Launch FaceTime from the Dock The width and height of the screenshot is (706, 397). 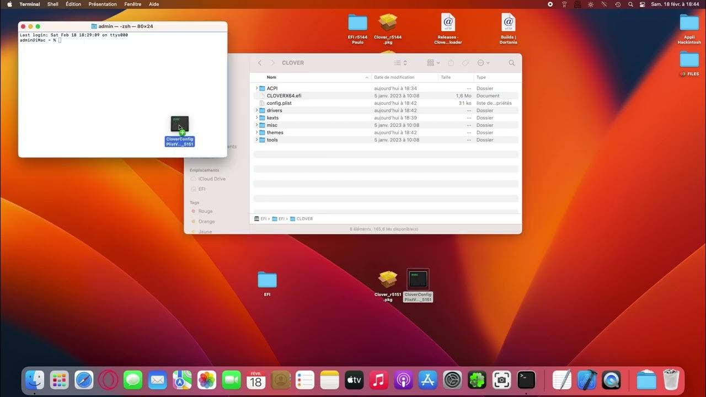[231, 379]
